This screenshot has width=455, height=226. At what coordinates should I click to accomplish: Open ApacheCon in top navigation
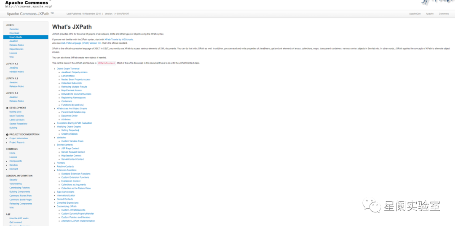[x=415, y=14]
